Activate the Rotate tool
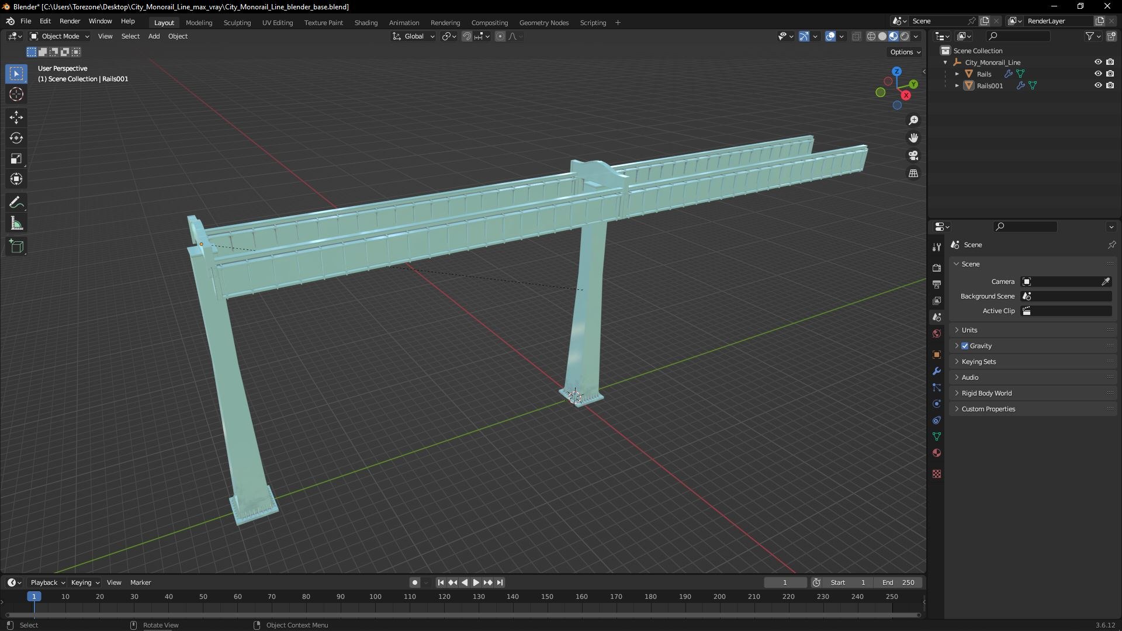The width and height of the screenshot is (1122, 631). [x=16, y=138]
